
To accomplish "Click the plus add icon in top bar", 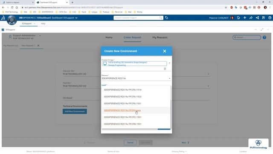I will pos(245,18).
